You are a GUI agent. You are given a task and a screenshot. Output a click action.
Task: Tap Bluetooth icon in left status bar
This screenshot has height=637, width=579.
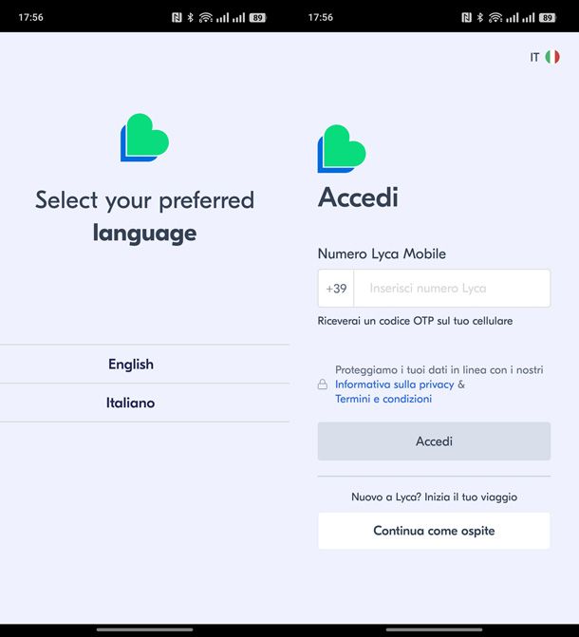pos(190,17)
